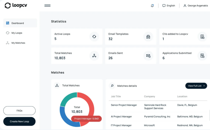Click the Matches section heading
Viewport: 210px width, 130px height.
[57, 72]
